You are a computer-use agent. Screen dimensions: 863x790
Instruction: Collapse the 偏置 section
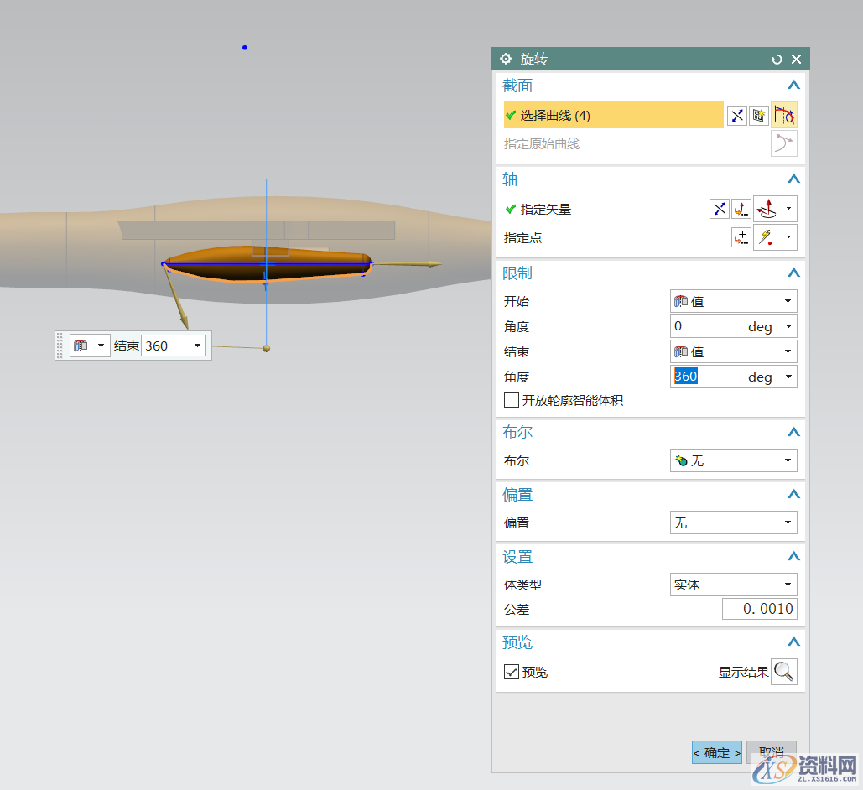point(793,494)
